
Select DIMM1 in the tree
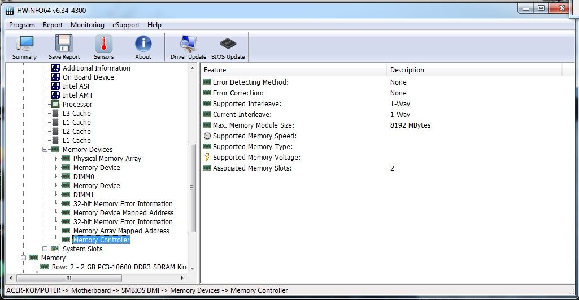pyautogui.click(x=84, y=195)
